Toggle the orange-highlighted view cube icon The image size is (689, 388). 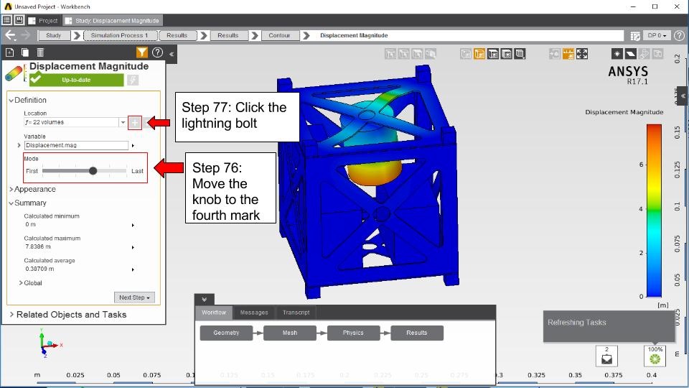479,54
